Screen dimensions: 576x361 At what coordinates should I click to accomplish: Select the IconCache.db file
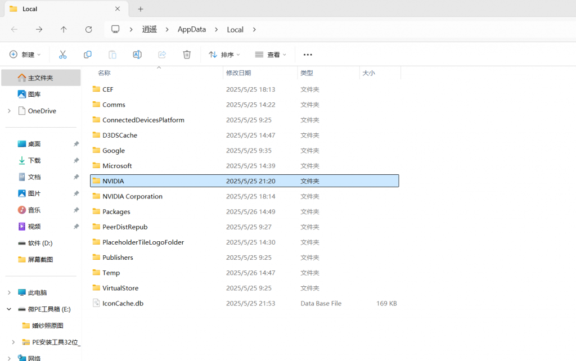point(123,303)
